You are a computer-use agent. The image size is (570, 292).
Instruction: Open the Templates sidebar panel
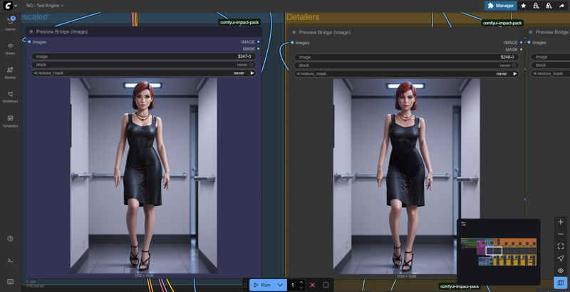pyautogui.click(x=10, y=120)
